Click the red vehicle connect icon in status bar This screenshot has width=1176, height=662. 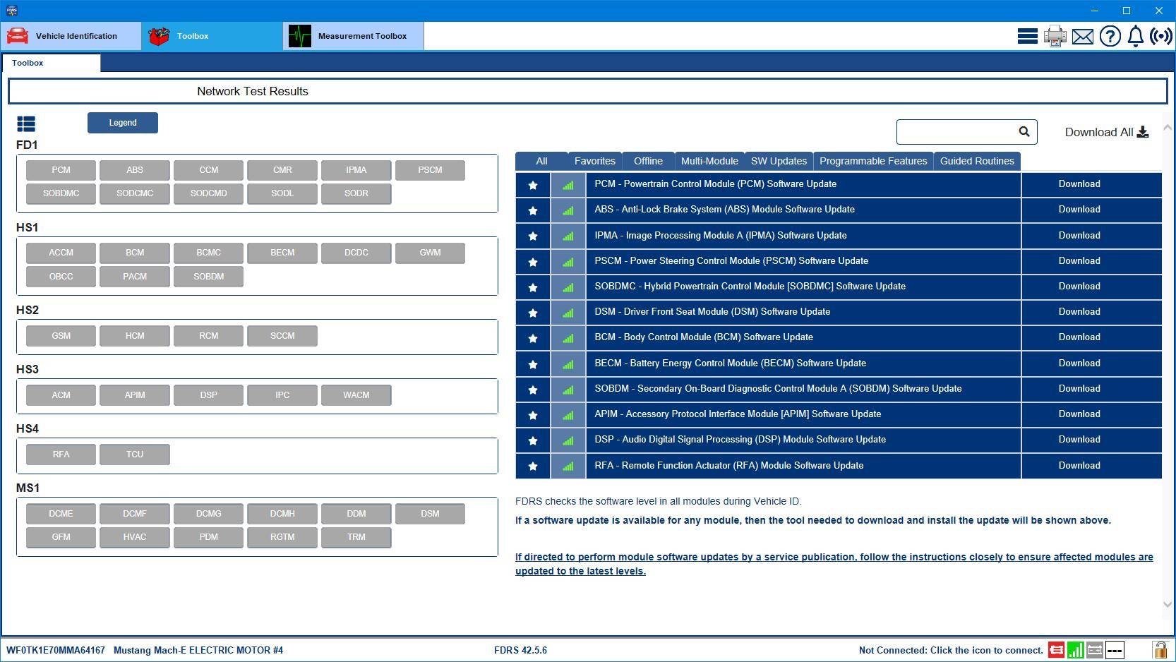tap(1056, 650)
